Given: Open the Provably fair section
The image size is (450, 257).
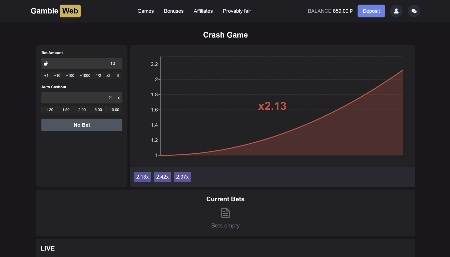Looking at the screenshot, I should click(x=237, y=11).
